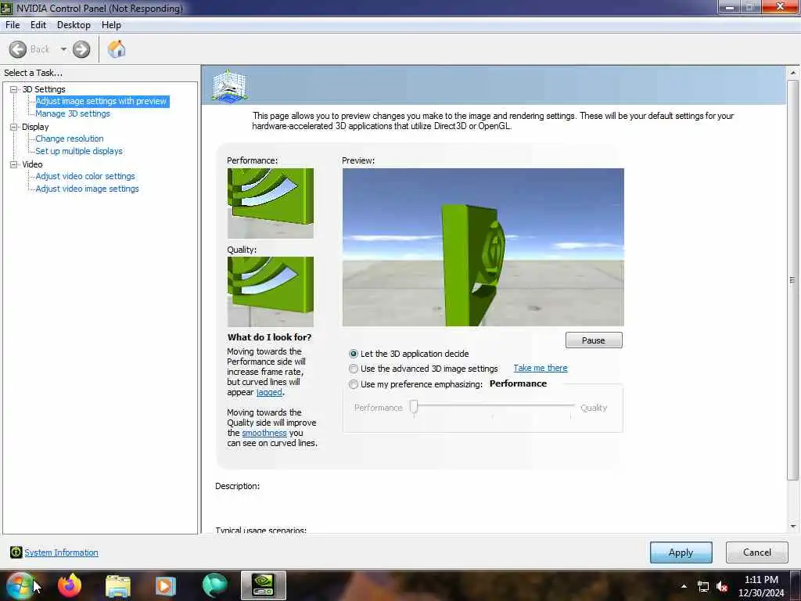The width and height of the screenshot is (801, 601).
Task: Click the vertical scrollbar thumb
Action: pyautogui.click(x=793, y=280)
